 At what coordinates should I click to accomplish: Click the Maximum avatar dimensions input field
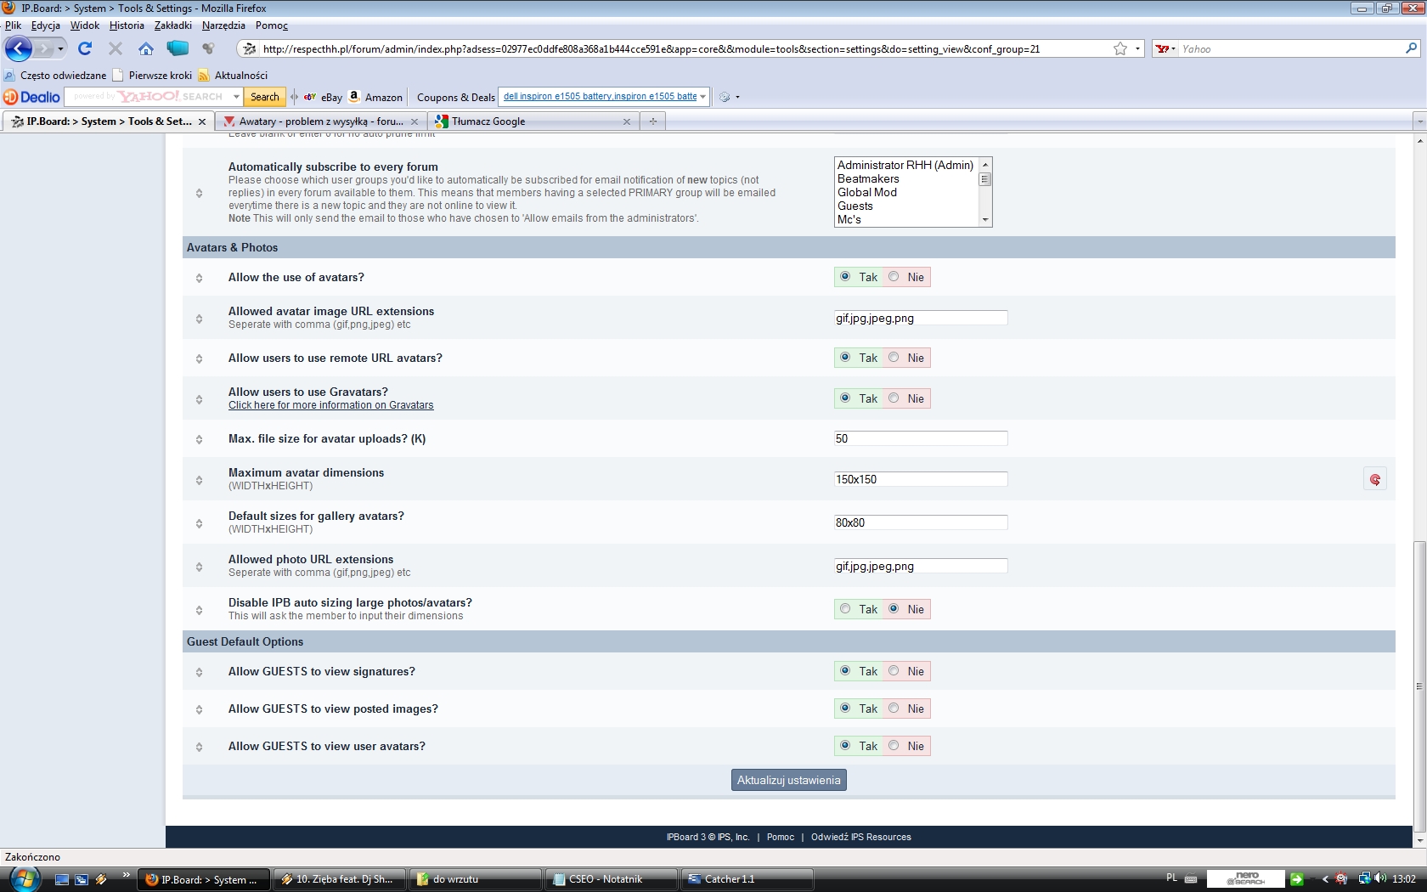921,480
